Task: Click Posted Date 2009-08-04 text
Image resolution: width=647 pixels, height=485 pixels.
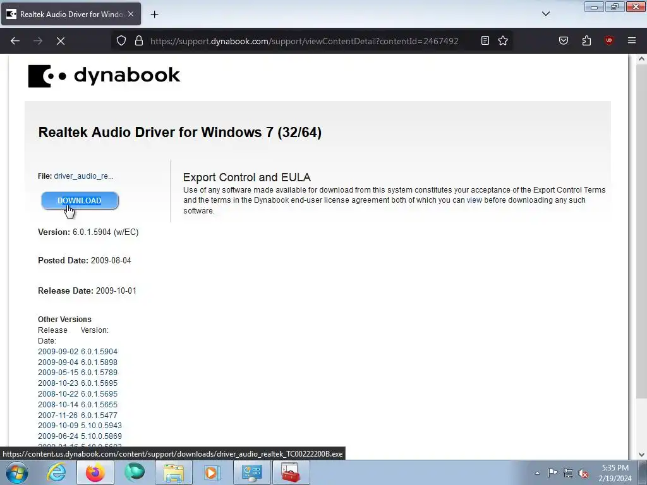Action: [x=85, y=261]
